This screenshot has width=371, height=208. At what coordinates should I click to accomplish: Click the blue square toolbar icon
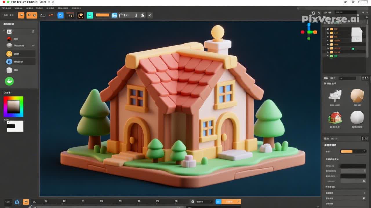(x=60, y=15)
